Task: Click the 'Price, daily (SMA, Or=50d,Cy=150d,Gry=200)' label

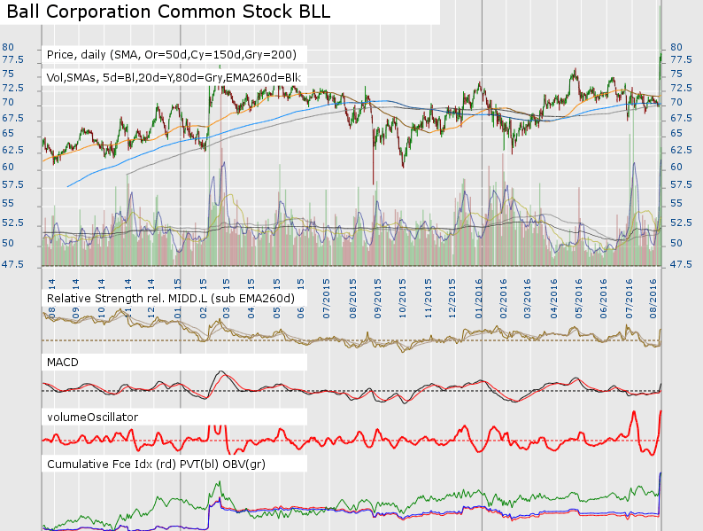Action: (x=171, y=55)
